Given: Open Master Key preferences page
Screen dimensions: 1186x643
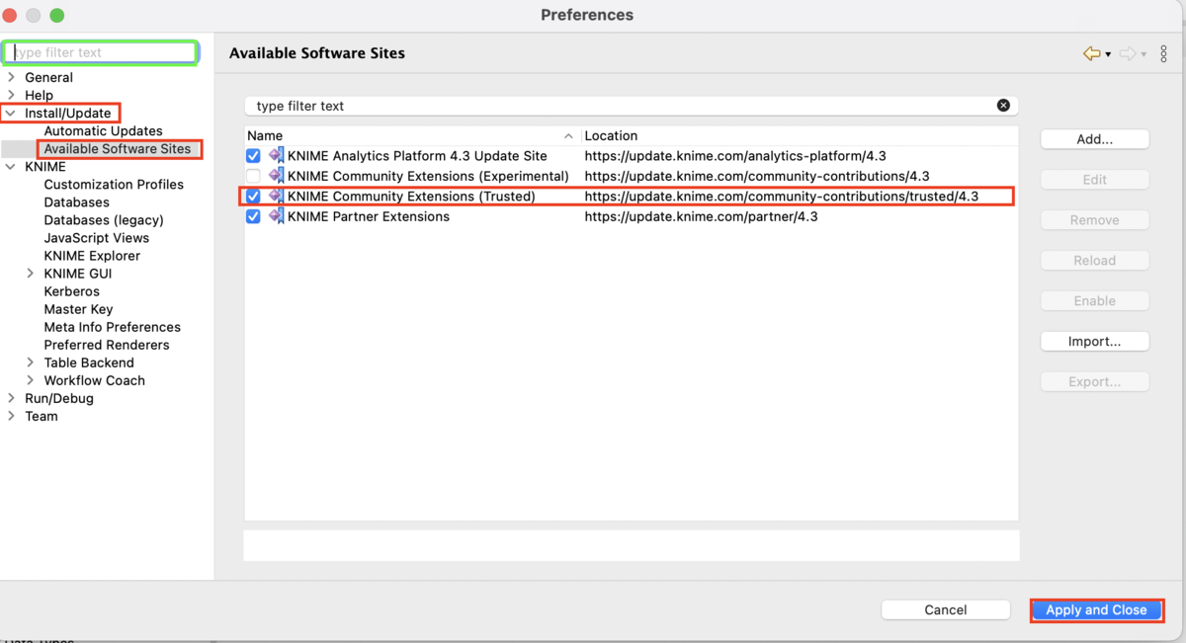Looking at the screenshot, I should (78, 309).
